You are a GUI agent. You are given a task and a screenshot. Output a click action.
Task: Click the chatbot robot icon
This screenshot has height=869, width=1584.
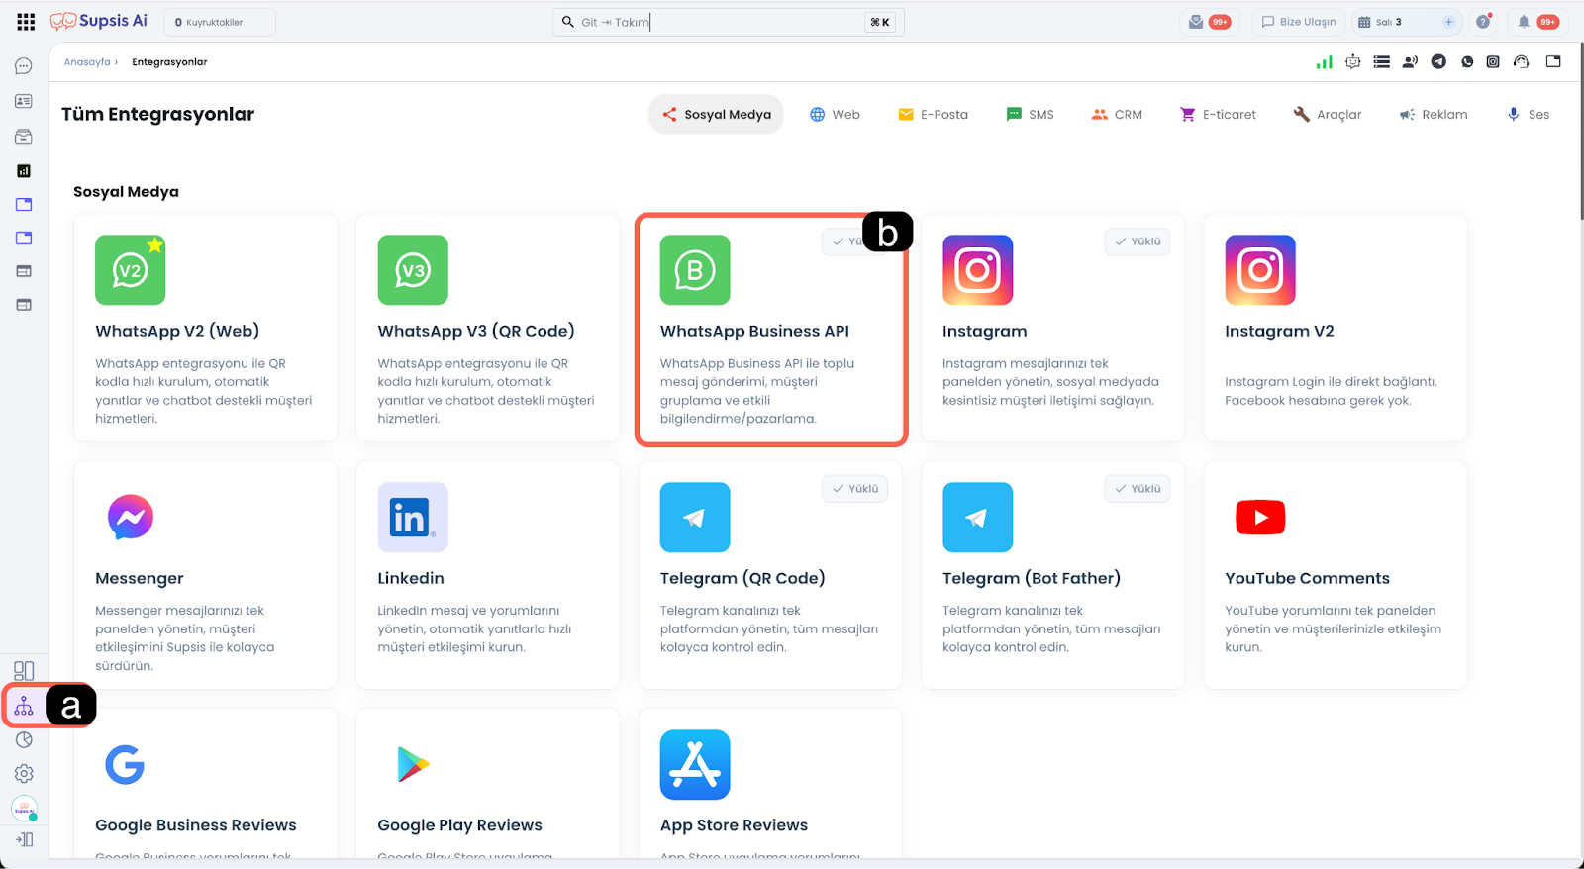(x=1352, y=62)
